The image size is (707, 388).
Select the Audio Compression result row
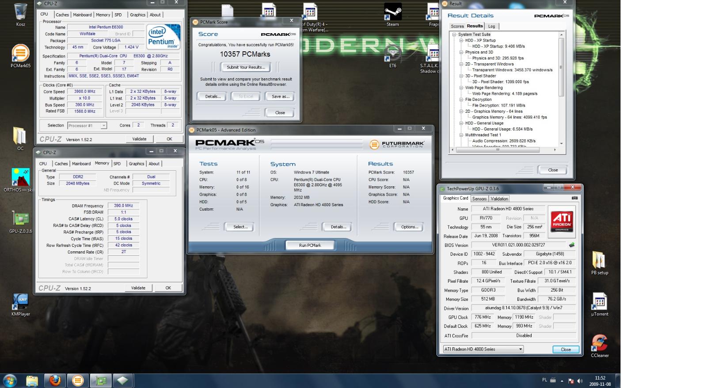(x=504, y=141)
